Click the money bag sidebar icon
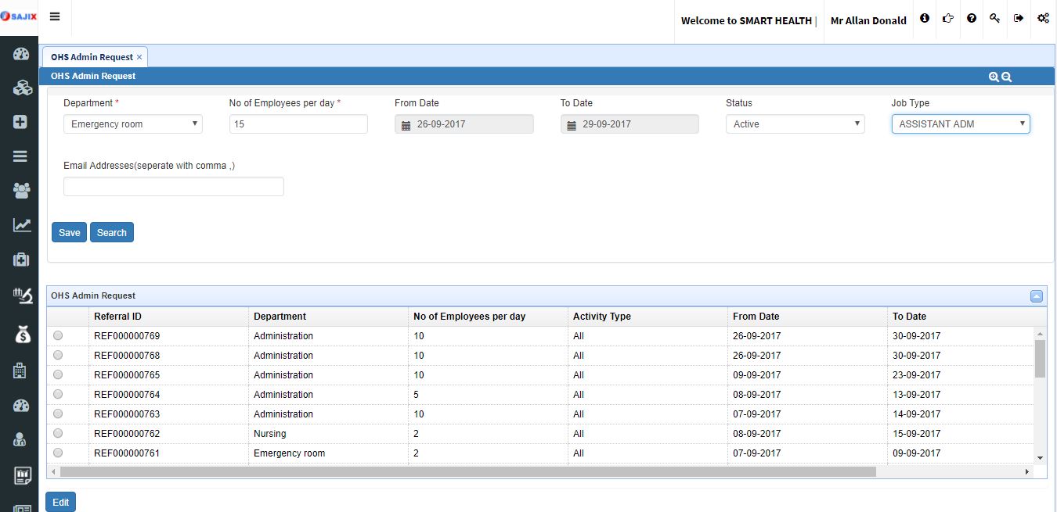This screenshot has height=512, width=1057. [21, 334]
